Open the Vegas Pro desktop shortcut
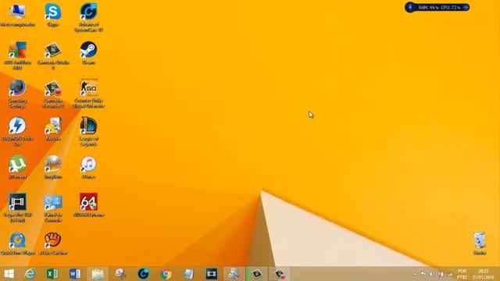Image resolution: width=500 pixels, height=281 pixels. (x=17, y=208)
